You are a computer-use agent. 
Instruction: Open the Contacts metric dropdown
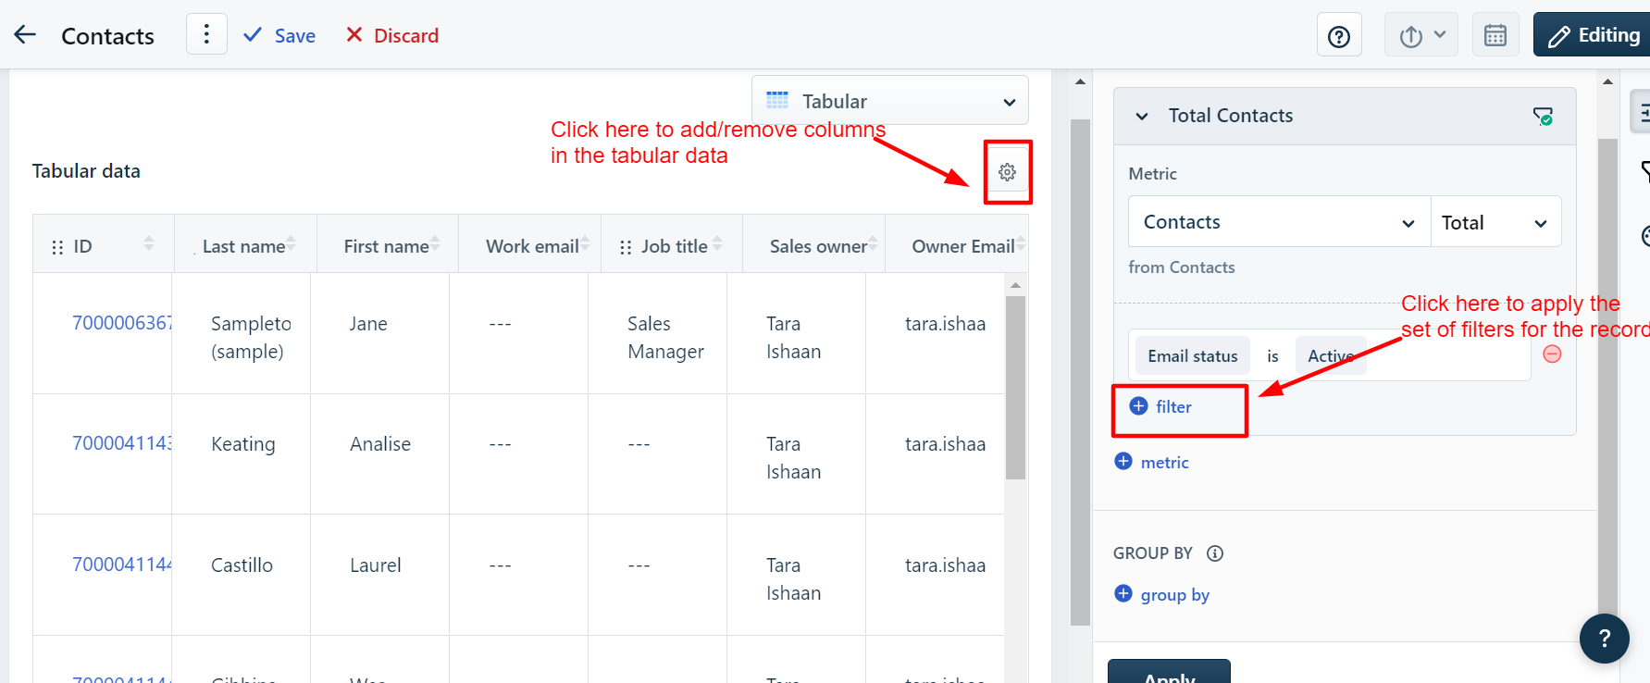(1279, 222)
